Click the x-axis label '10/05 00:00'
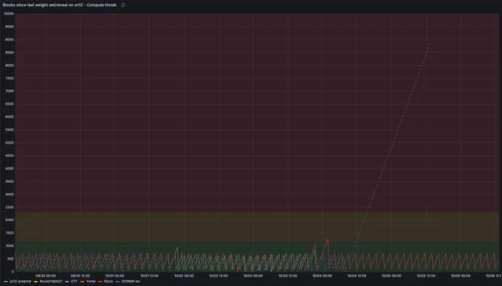 click(391, 276)
